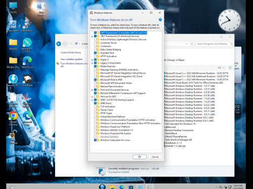Open File Explorer from the taskbar
Viewport: 253px width, 189px height.
click(x=112, y=186)
